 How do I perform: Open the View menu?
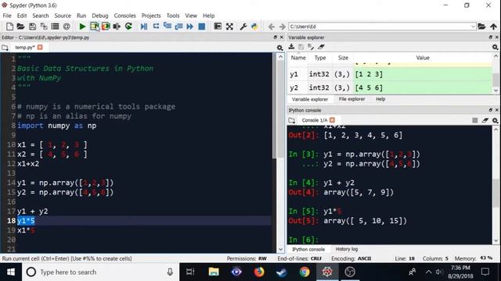[191, 16]
